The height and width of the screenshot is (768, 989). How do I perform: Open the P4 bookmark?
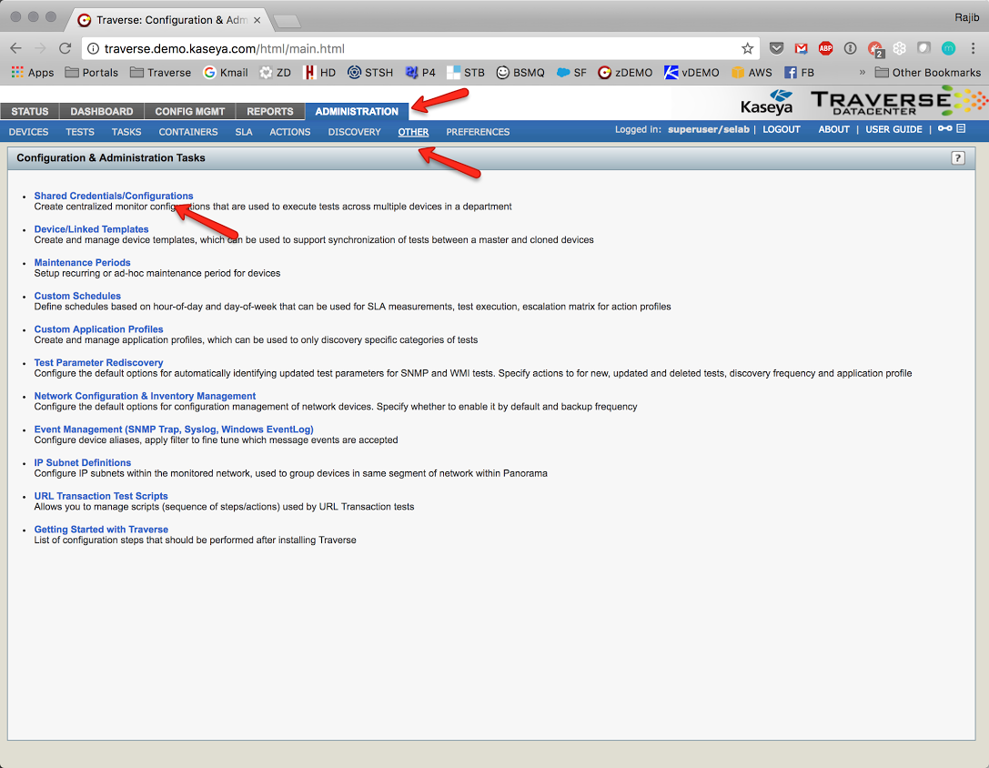[420, 73]
